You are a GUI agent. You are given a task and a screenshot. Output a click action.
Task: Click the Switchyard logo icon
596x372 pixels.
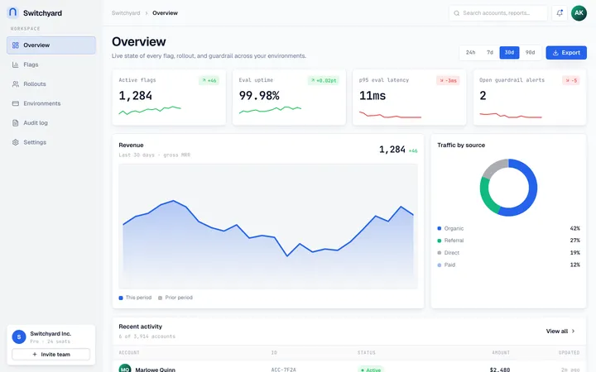tap(12, 12)
